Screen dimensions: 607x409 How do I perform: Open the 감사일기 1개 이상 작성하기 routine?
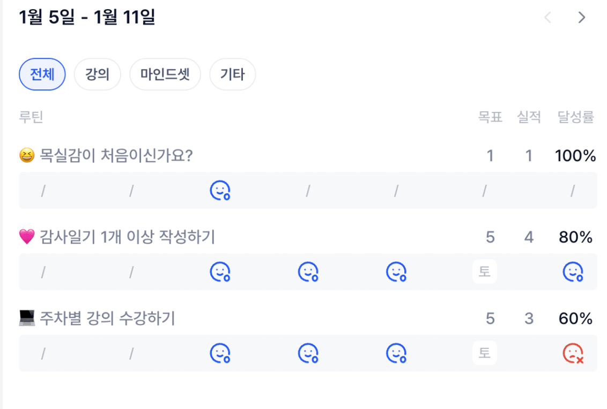pyautogui.click(x=127, y=237)
